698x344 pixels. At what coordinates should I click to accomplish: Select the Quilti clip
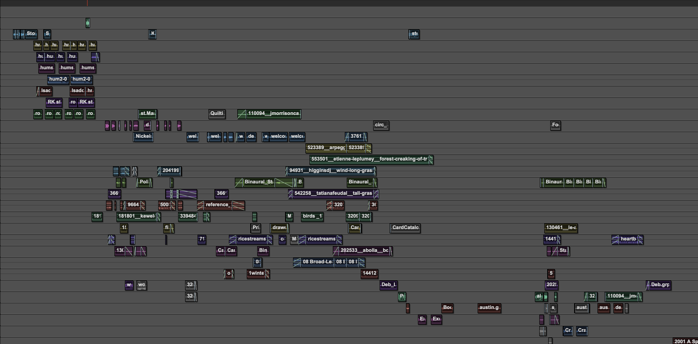(217, 114)
